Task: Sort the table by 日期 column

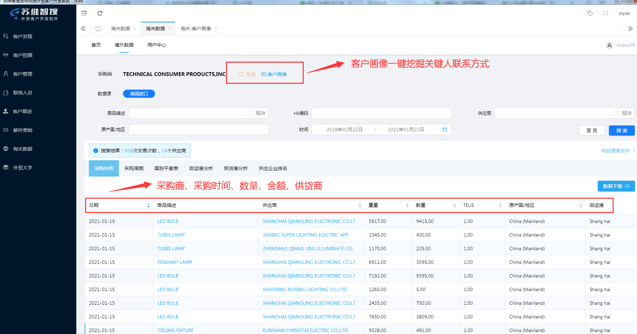Action: [x=148, y=205]
